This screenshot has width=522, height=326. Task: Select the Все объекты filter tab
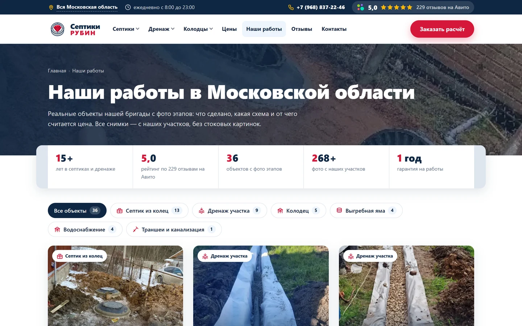pos(77,210)
